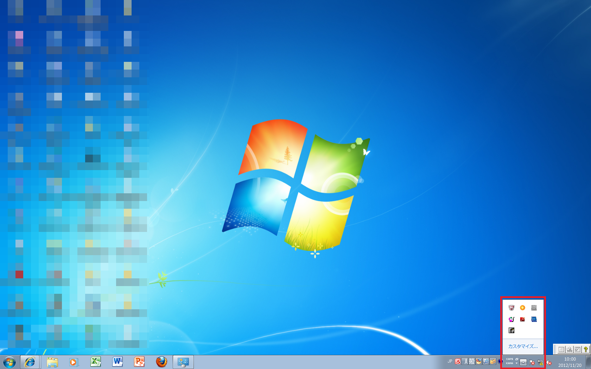Click the McAfee shield tray icon
This screenshot has height=369, width=591.
(x=511, y=308)
